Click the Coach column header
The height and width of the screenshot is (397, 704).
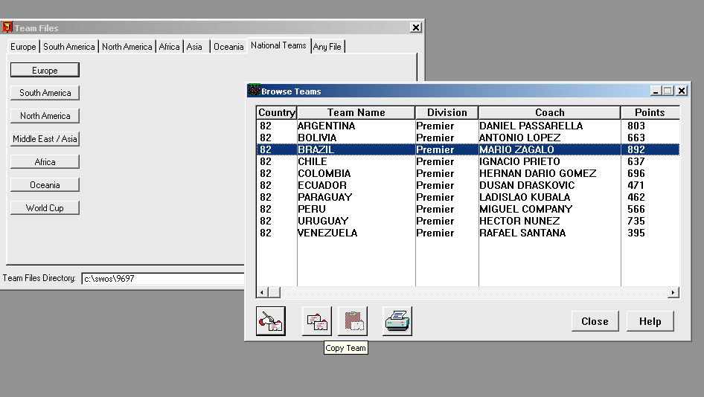pyautogui.click(x=549, y=113)
